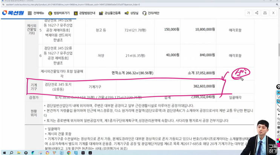Open the black camera app in taskbar

pos(83,153)
